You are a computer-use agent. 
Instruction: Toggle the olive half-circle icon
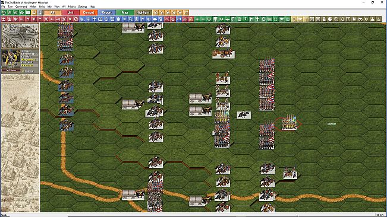(x=366, y=19)
